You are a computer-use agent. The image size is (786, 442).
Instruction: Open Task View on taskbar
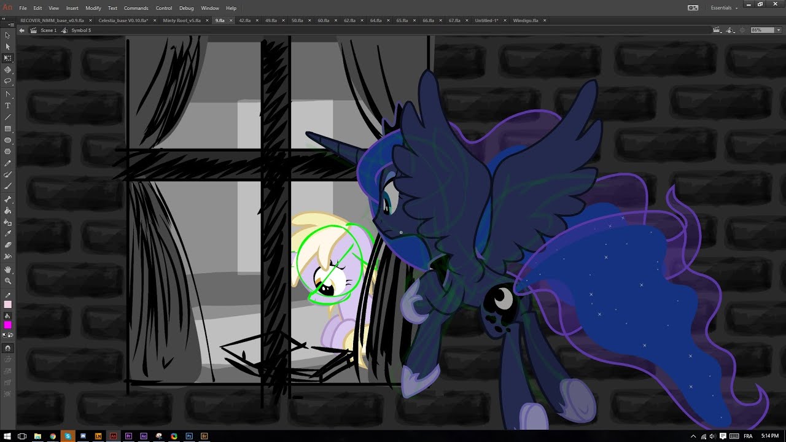coord(22,436)
